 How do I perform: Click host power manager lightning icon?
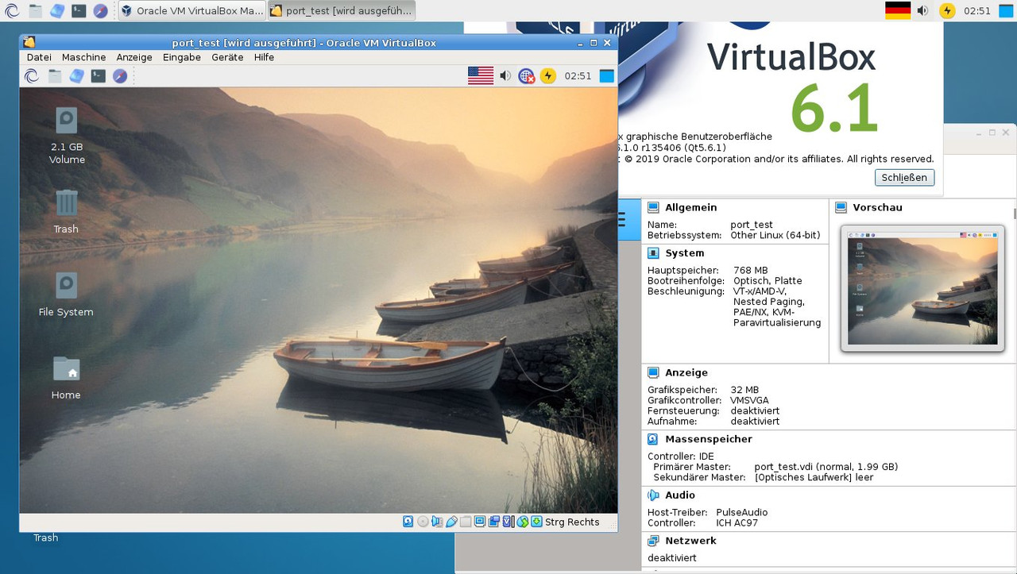pyautogui.click(x=946, y=10)
